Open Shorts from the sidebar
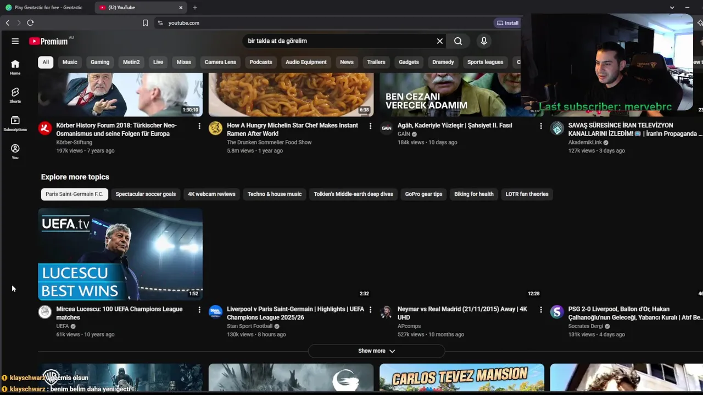Screen dimensions: 703x395 pyautogui.click(x=15, y=95)
